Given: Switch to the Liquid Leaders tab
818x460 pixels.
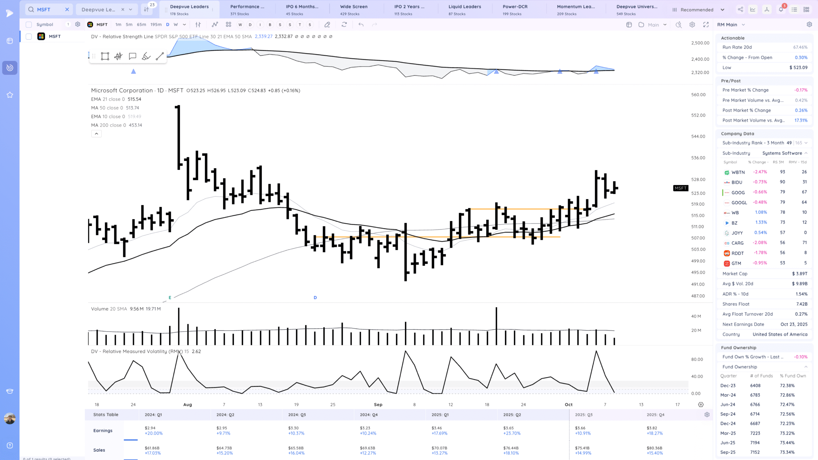Looking at the screenshot, I should 464,10.
